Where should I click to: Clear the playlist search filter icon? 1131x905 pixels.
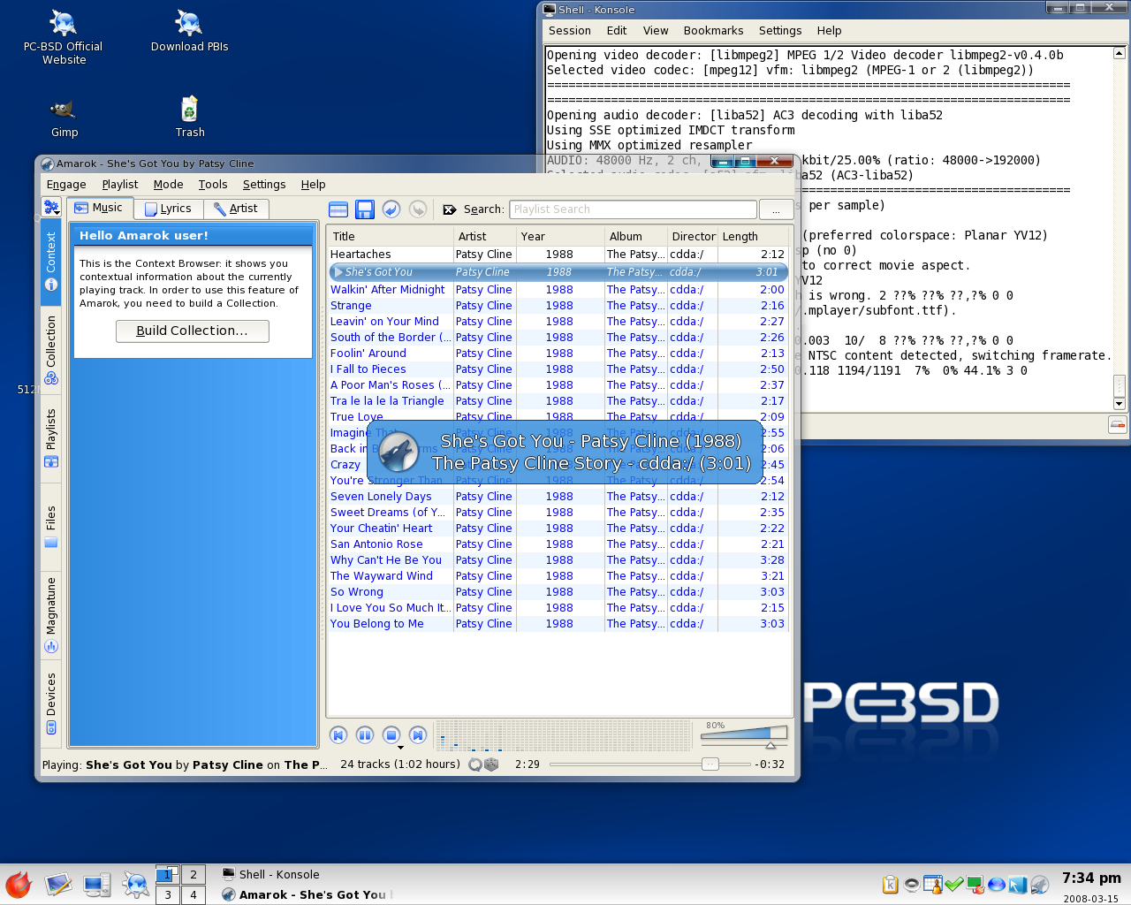tap(450, 209)
